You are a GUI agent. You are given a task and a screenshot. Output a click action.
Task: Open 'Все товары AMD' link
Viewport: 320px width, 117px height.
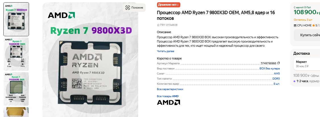point(168,96)
